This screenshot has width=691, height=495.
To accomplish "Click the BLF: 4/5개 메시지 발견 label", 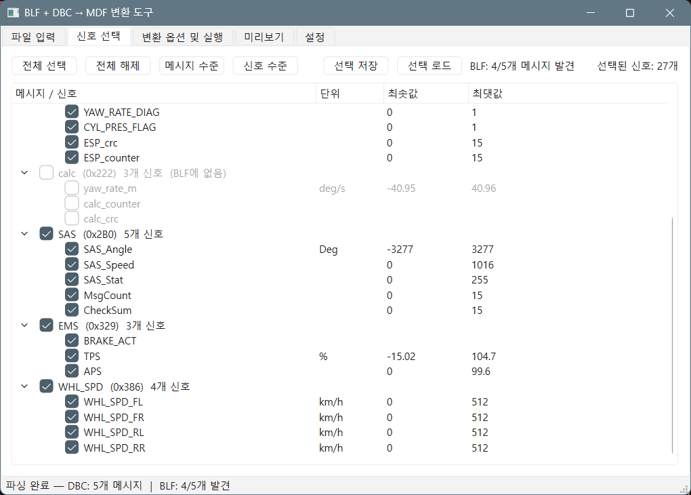I will [522, 66].
